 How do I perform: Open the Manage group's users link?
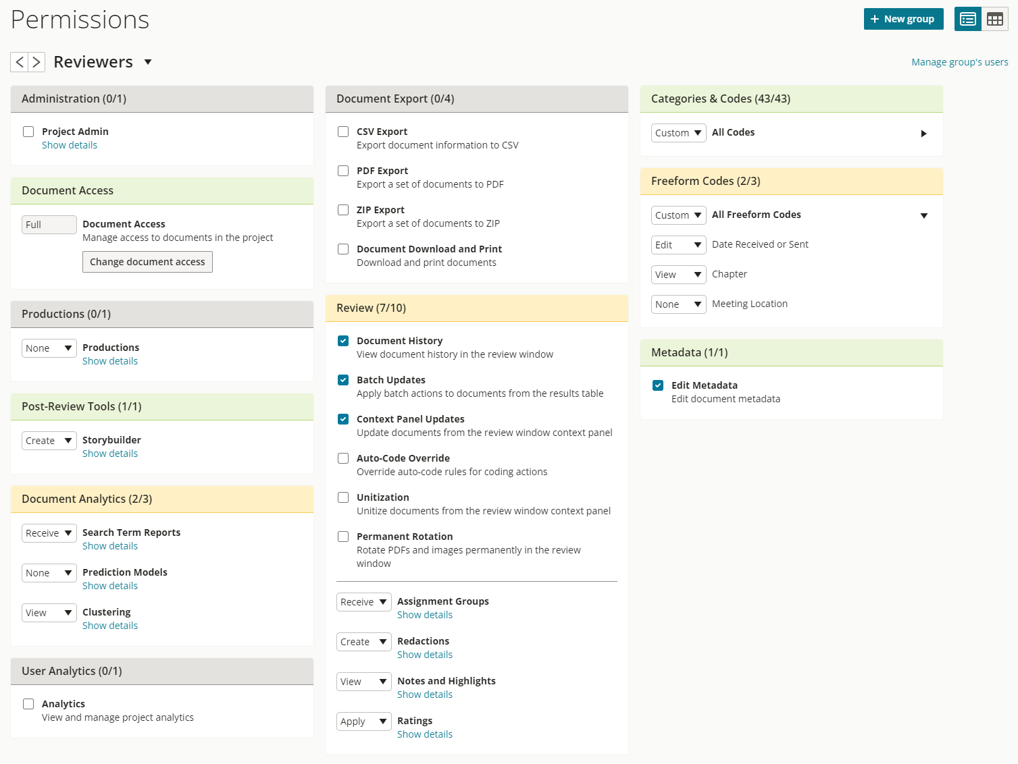coord(959,61)
